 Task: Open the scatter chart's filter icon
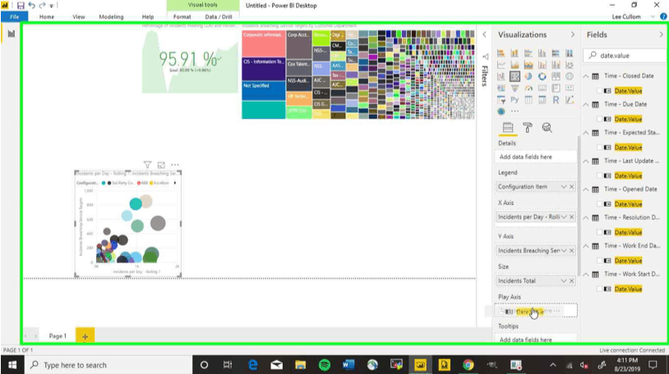click(147, 165)
